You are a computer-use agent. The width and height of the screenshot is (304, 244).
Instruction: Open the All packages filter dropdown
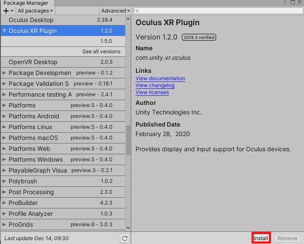click(35, 11)
